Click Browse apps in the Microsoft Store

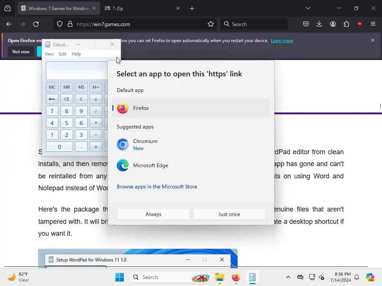(x=157, y=187)
